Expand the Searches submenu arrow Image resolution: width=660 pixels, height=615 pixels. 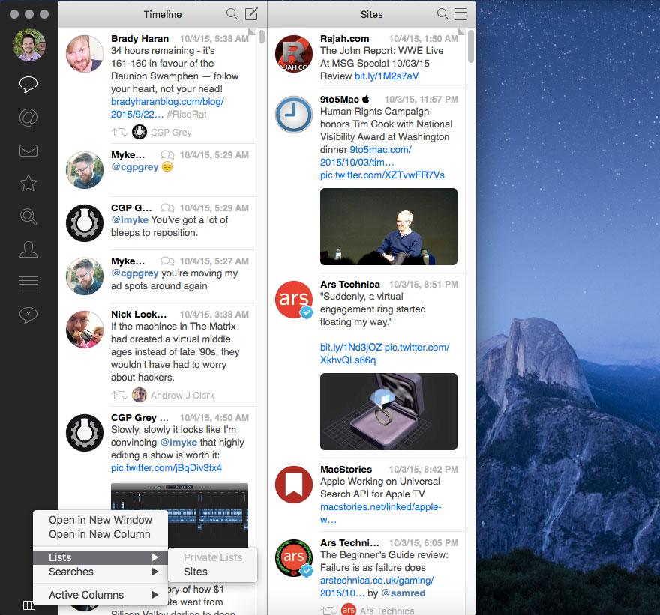(155, 572)
